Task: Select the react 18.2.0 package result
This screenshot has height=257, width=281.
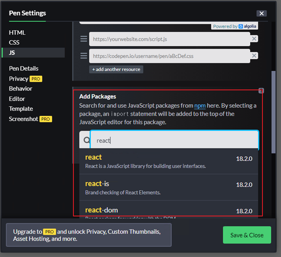Action: click(x=169, y=161)
